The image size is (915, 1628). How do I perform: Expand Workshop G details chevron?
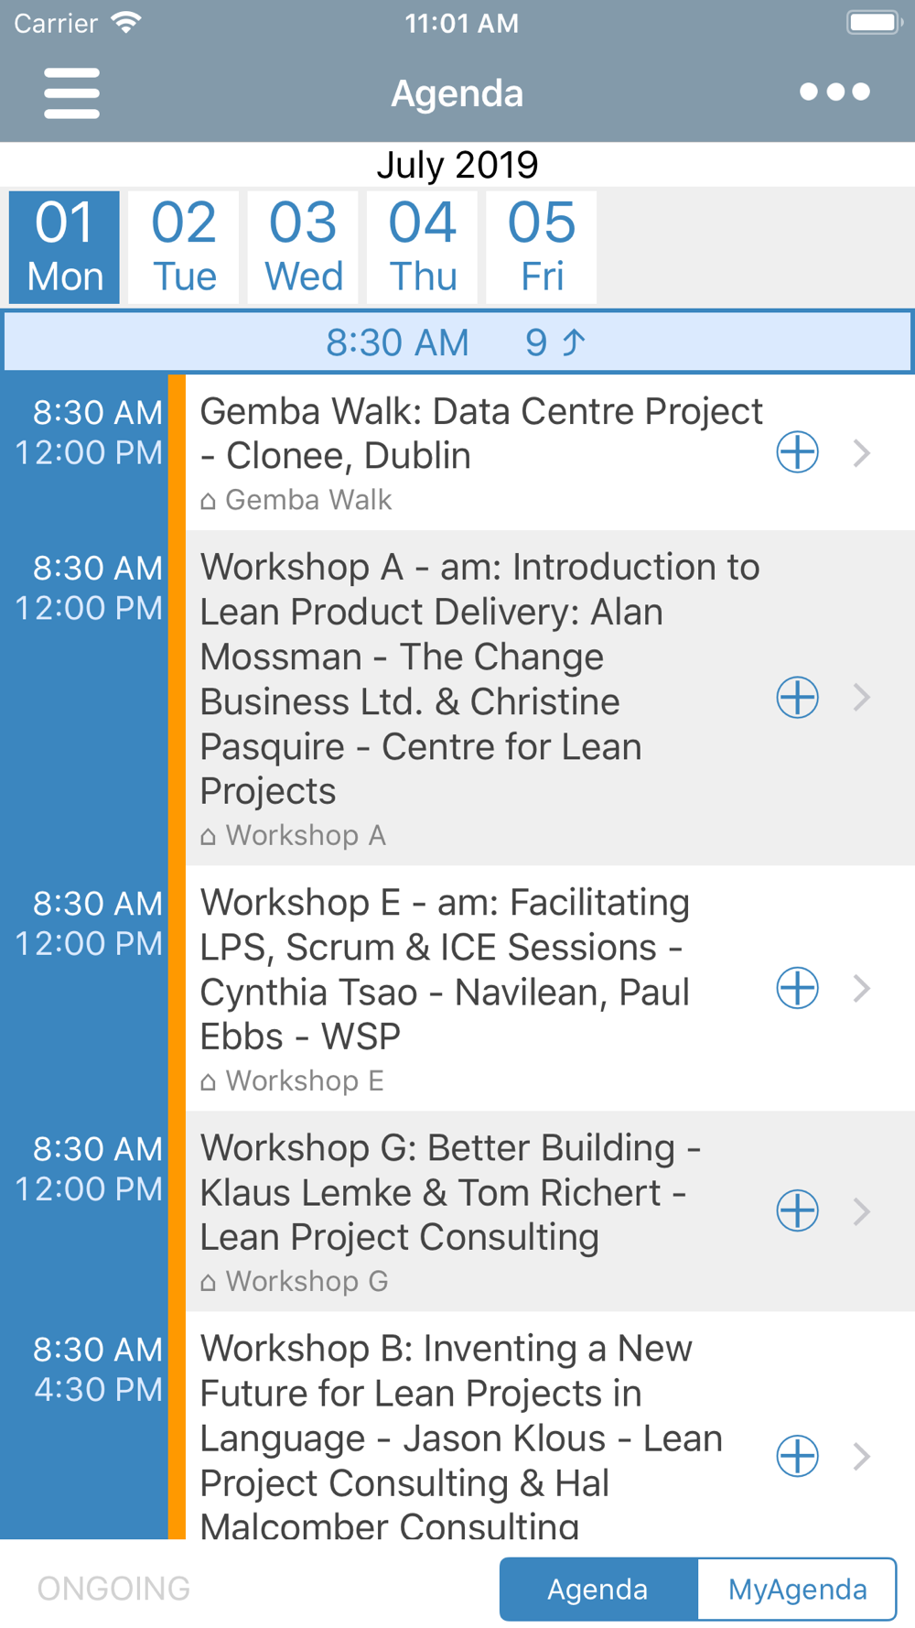(861, 1211)
